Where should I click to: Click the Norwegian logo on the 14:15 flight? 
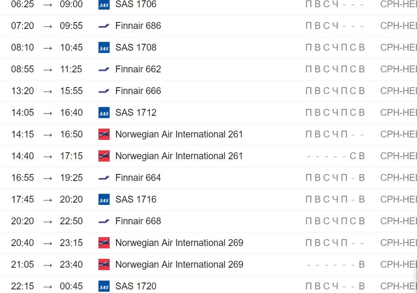(x=104, y=134)
